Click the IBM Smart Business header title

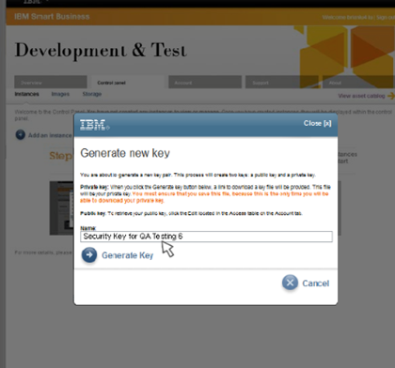(52, 17)
